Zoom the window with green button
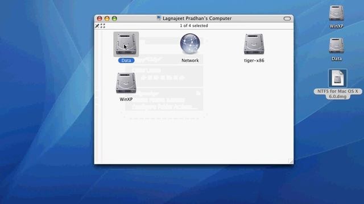This screenshot has height=204, width=364. [x=114, y=19]
